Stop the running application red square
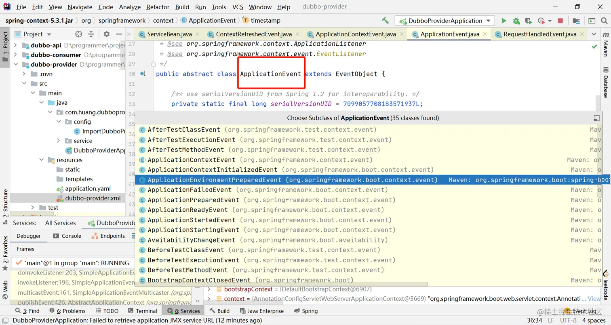The height and width of the screenshot is (325, 611). [x=560, y=21]
